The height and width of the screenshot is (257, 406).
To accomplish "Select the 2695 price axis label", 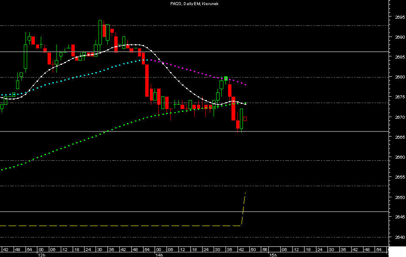I will 400,17.
